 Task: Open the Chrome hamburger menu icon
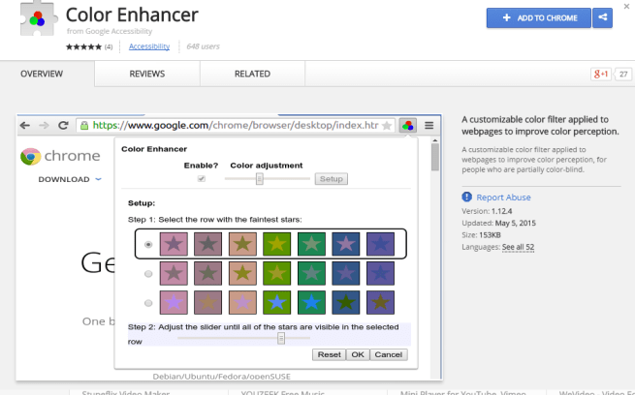click(429, 126)
